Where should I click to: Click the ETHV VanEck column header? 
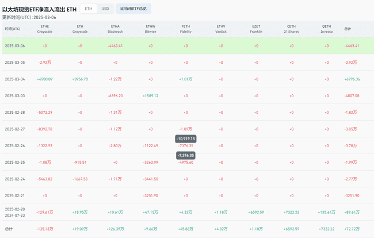point(221,29)
